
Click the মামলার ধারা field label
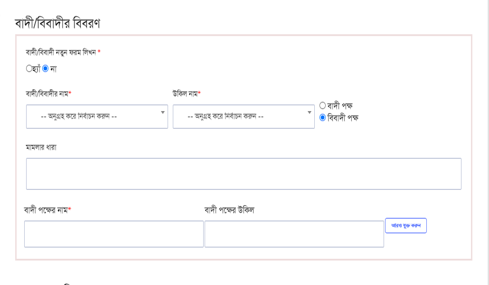tap(41, 147)
